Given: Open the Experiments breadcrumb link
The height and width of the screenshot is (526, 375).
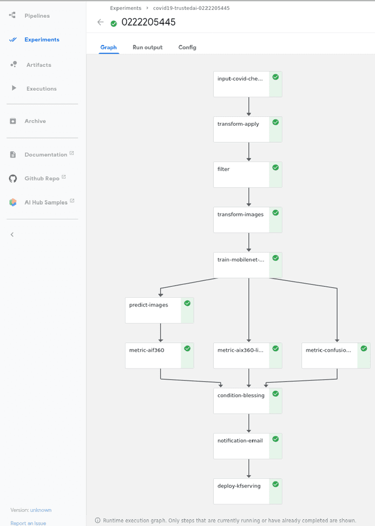Looking at the screenshot, I should tap(125, 8).
